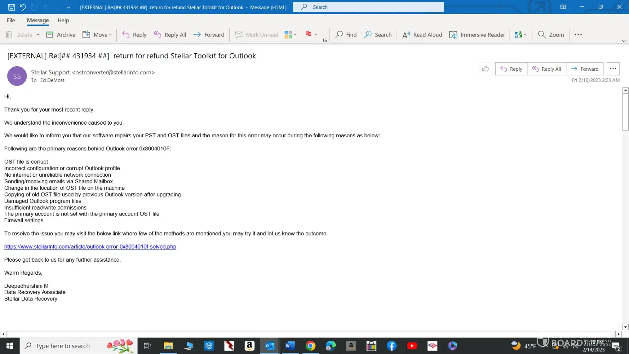Screen dimensions: 629x354
Task: Open Microsoft Store from the taskbar
Action: pyautogui.click(x=371, y=346)
